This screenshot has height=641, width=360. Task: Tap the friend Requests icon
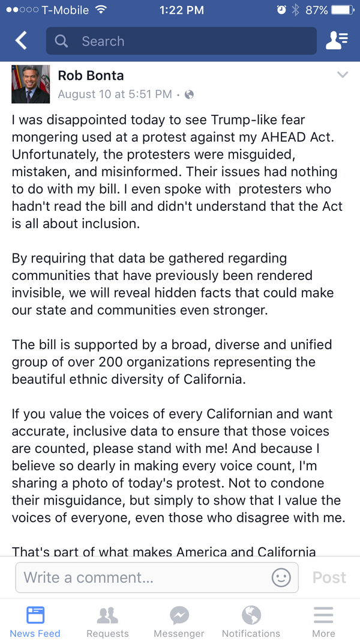click(107, 615)
